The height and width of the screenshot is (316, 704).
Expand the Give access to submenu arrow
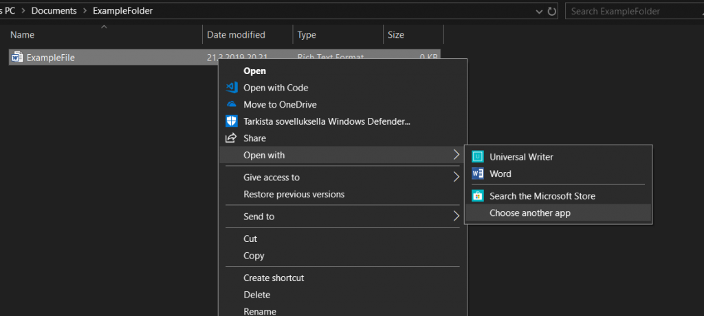click(x=456, y=178)
